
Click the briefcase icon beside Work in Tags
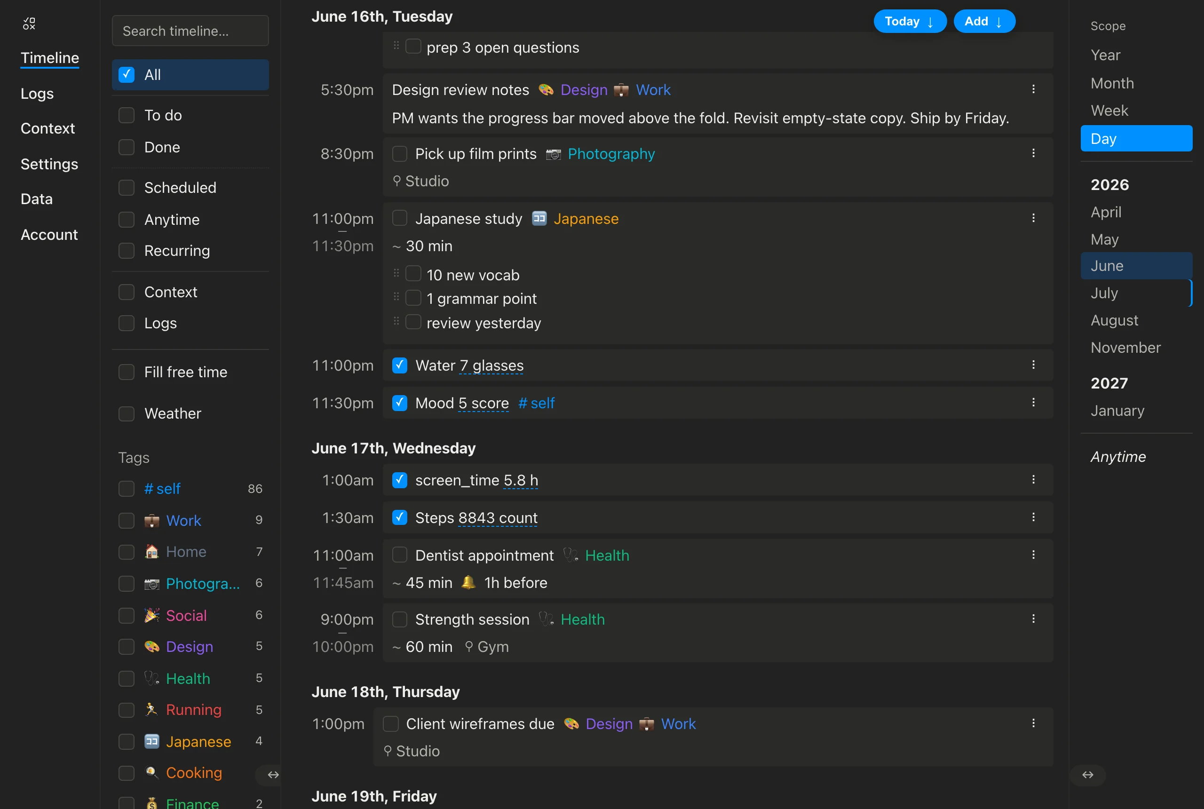(151, 521)
